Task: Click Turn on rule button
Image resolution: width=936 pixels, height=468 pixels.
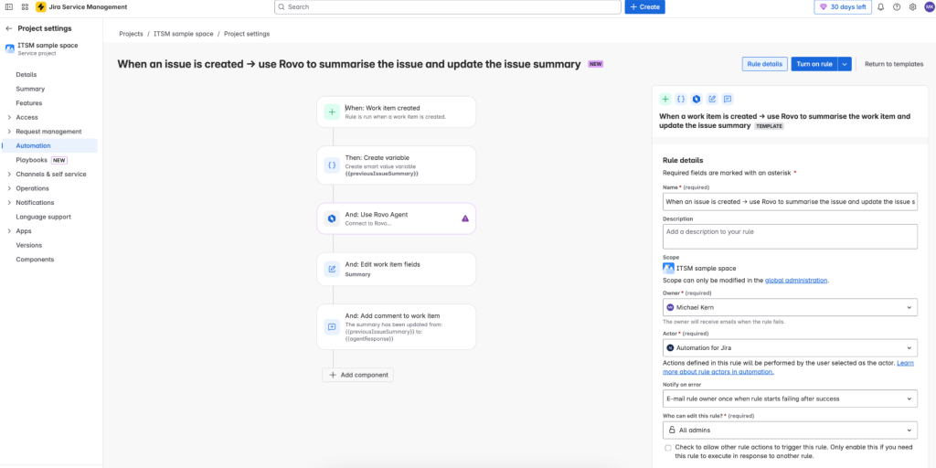Action: (814, 65)
